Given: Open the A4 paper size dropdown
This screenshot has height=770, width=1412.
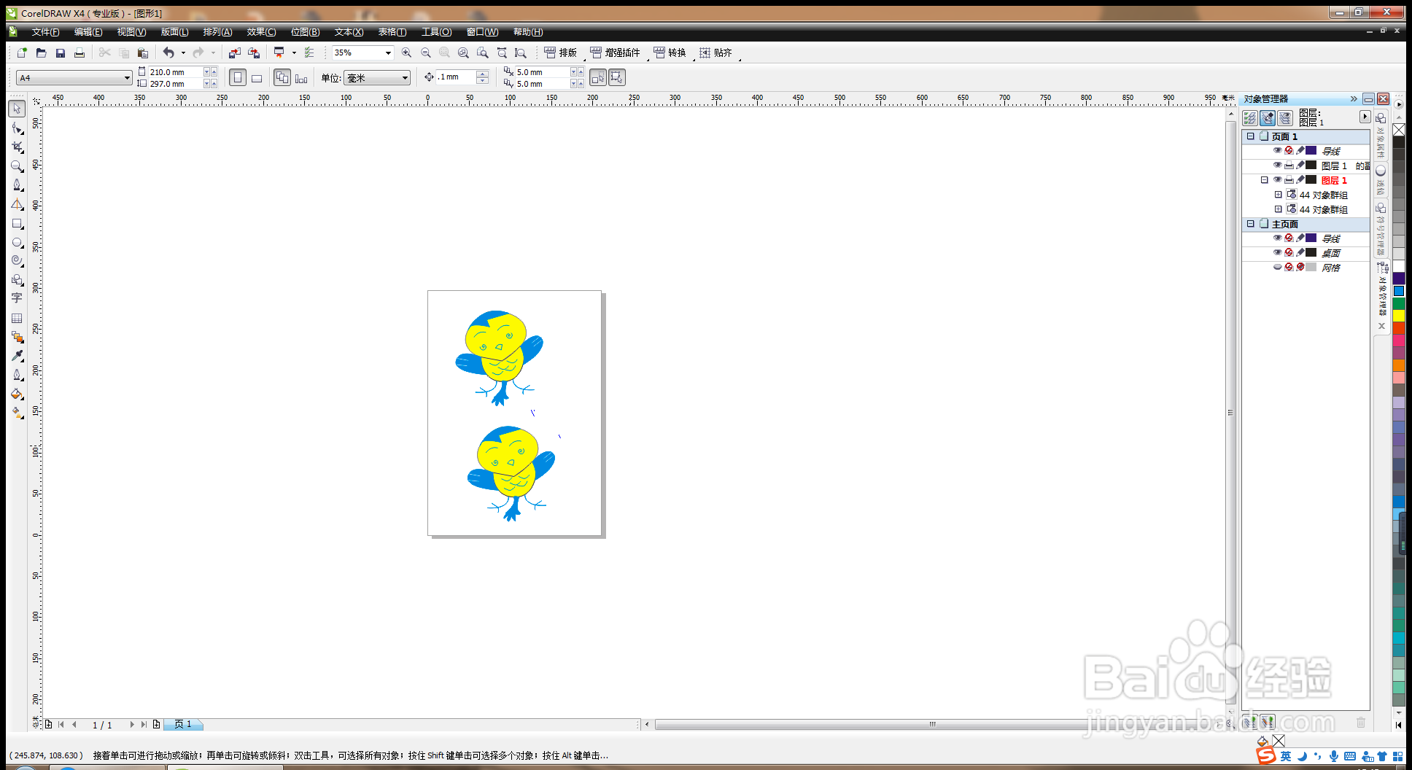Looking at the screenshot, I should (127, 78).
